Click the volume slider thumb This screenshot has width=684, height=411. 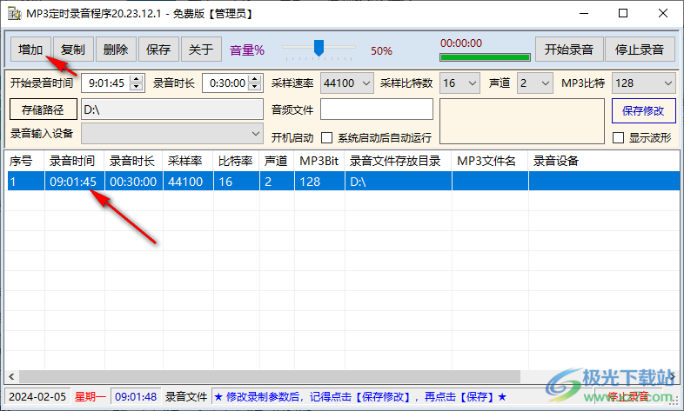pos(319,48)
